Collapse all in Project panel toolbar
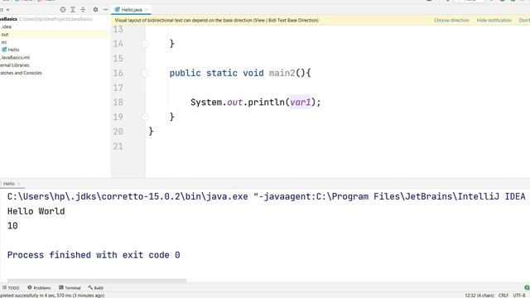The height and width of the screenshot is (298, 530). pos(83,10)
